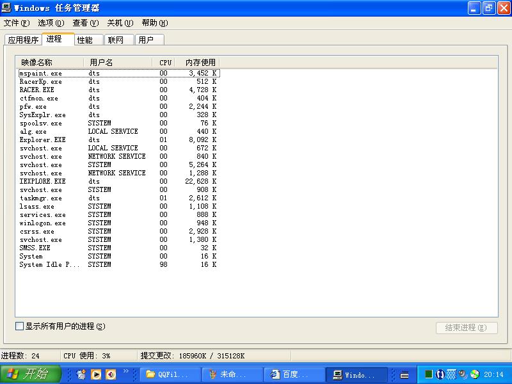512x384 pixels.
Task: Click memory value 22,628 K
Action: (x=200, y=181)
